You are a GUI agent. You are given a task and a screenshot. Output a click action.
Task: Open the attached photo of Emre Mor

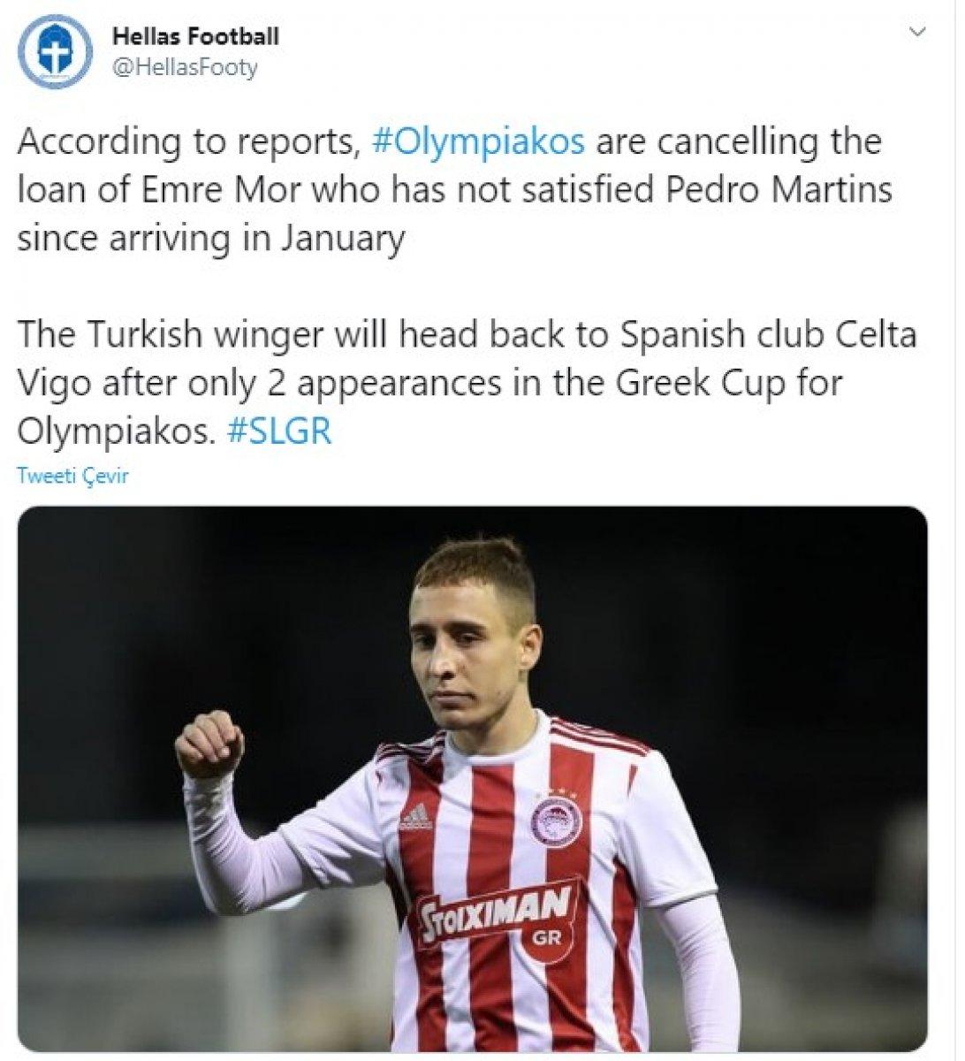point(482,778)
